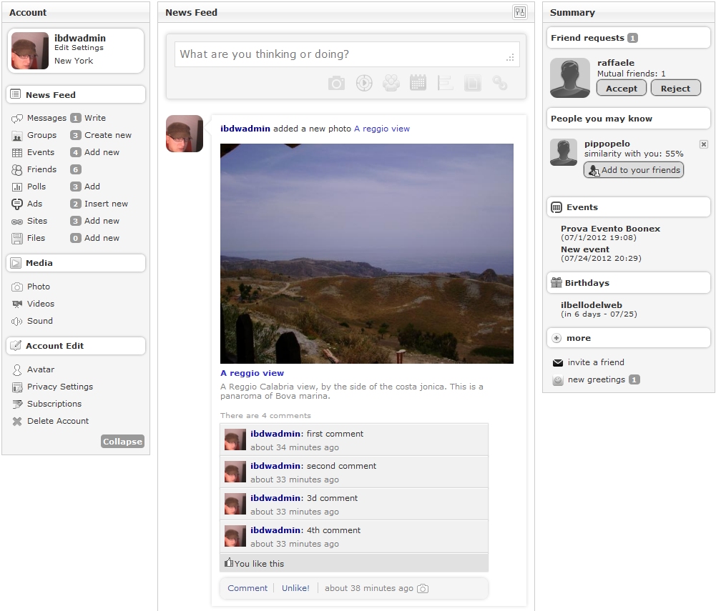The image size is (716, 611).
Task: Click the group icon in composer
Action: pyautogui.click(x=391, y=84)
